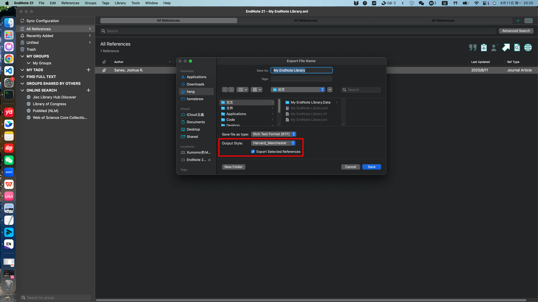Open the Groups menu in menu bar
This screenshot has height=302, width=538.
90,3
